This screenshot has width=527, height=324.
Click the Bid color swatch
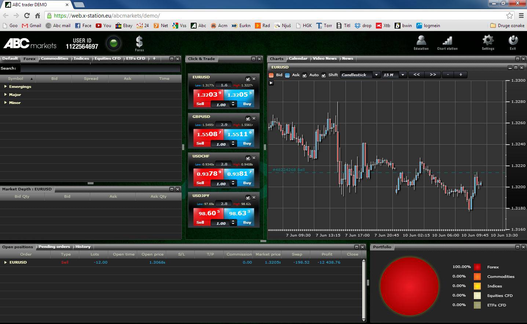click(x=271, y=75)
